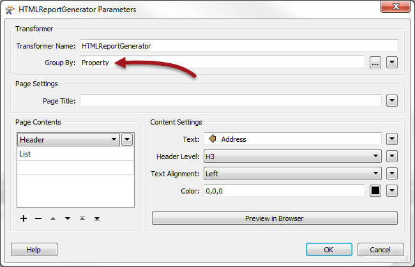Remove selected content with minus icon
The image size is (415, 267).
click(38, 218)
